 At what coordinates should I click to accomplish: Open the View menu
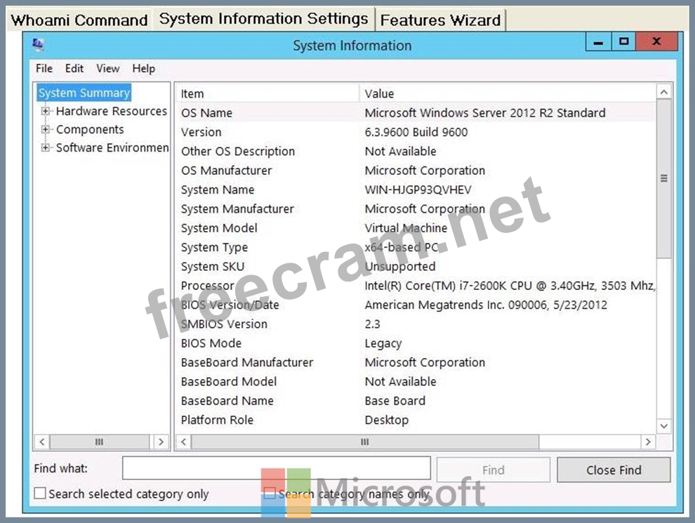107,68
